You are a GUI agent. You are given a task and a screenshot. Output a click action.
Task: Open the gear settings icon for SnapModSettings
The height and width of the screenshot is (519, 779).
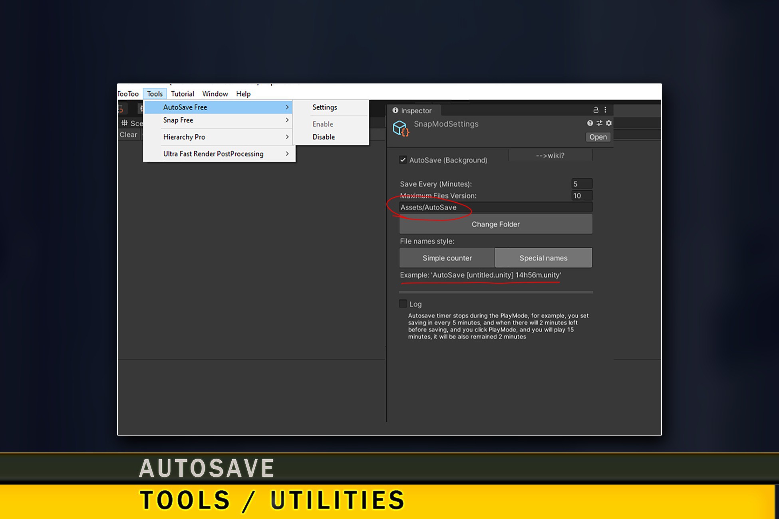[608, 123]
